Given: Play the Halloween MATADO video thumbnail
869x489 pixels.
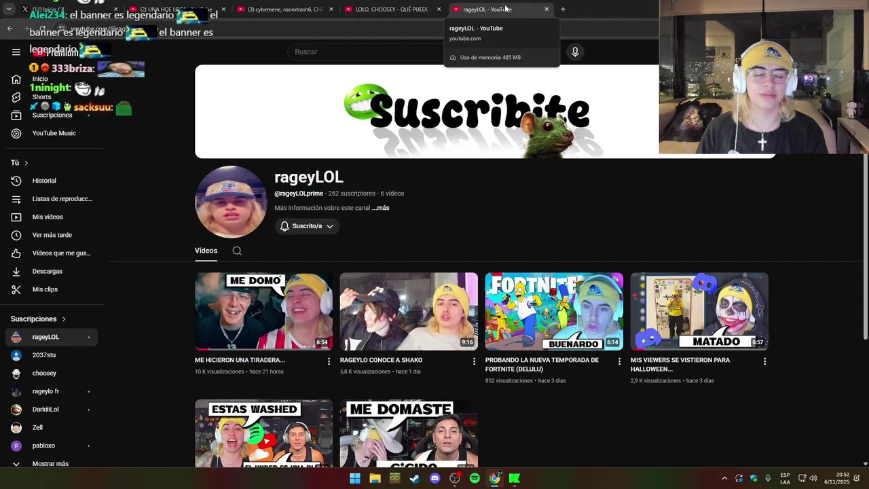Looking at the screenshot, I should coord(699,312).
